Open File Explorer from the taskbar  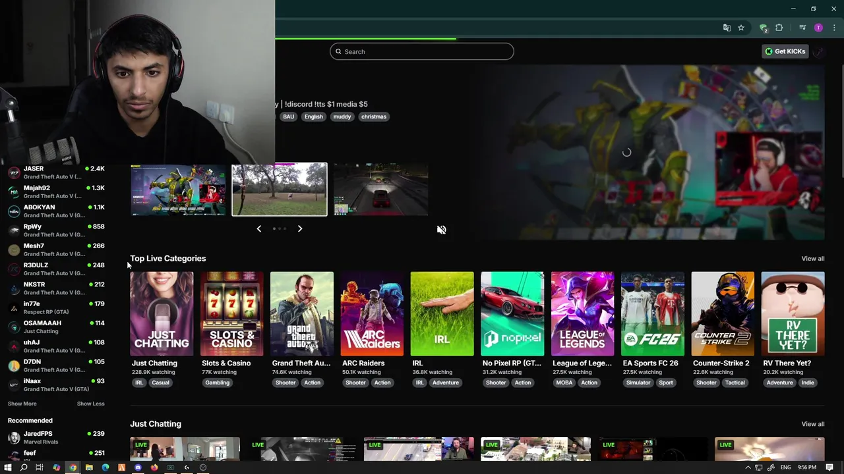[x=89, y=467]
